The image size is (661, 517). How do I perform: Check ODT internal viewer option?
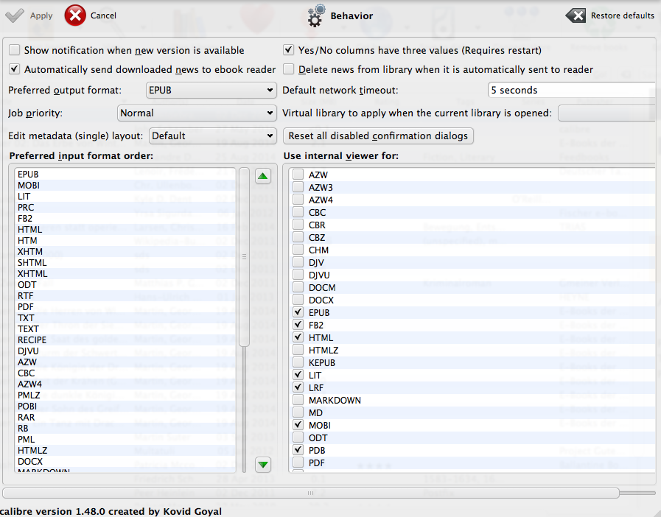[x=298, y=437]
